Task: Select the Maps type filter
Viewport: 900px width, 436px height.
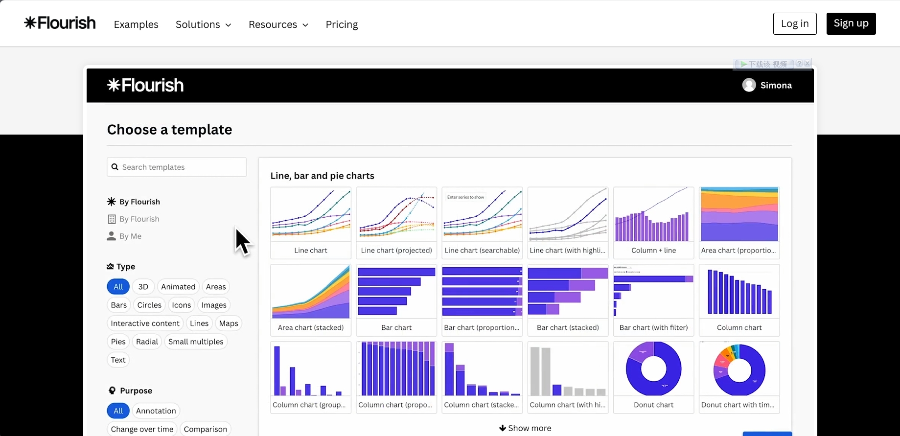Action: 229,323
